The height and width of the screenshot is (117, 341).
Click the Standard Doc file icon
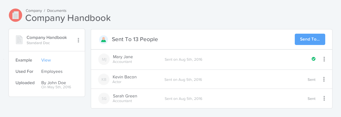(x=19, y=40)
